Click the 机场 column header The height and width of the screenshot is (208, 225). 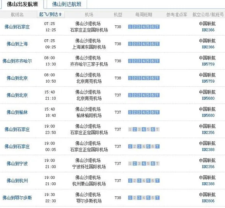(89, 14)
